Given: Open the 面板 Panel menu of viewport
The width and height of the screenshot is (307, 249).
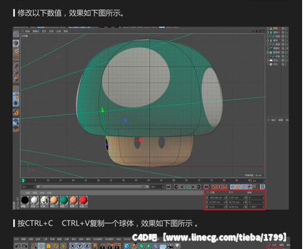Looking at the screenshot, I should coord(65,31).
